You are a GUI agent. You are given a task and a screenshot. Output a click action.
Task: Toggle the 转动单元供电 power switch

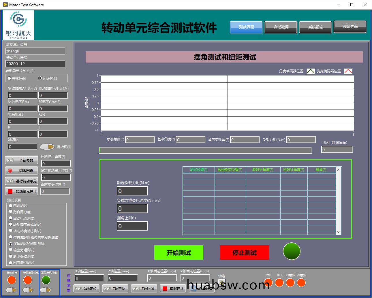point(28,290)
